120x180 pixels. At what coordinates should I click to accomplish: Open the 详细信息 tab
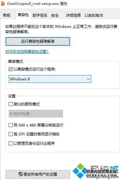point(73,15)
